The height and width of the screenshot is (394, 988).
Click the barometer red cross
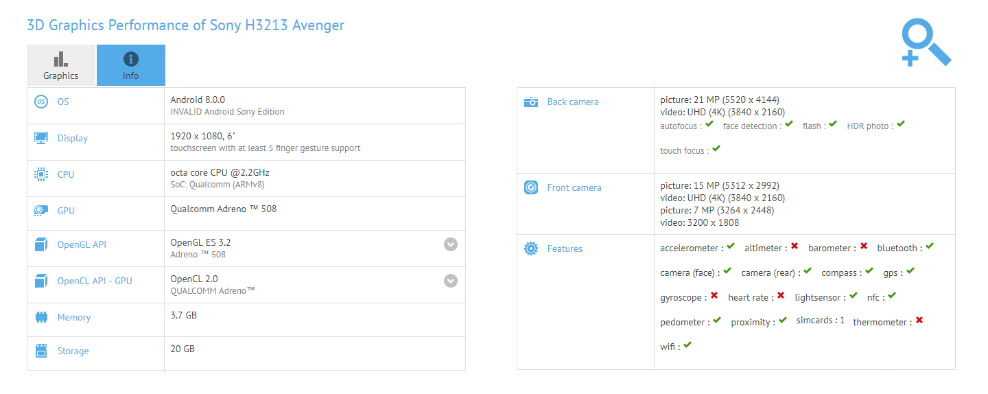864,246
